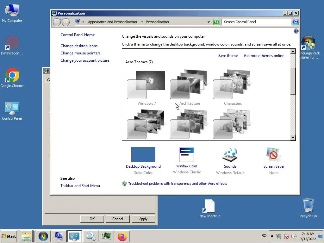
Task: Click the Personalization breadcrumb
Action: click(157, 22)
